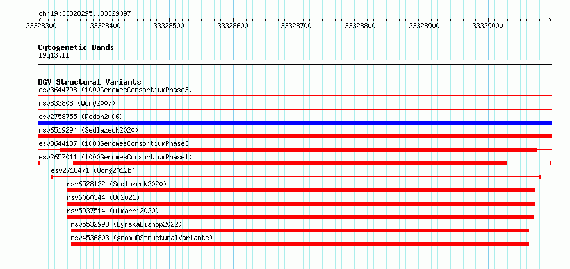Click the DGV Structural Variants track title
Screen dimensions: 570x269
coord(90,82)
